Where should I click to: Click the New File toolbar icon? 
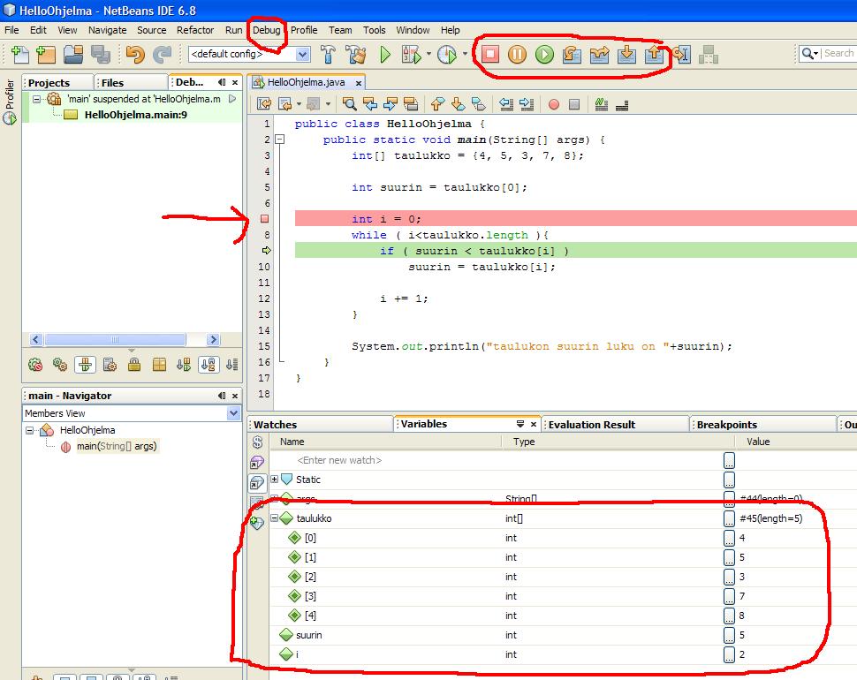pyautogui.click(x=20, y=54)
